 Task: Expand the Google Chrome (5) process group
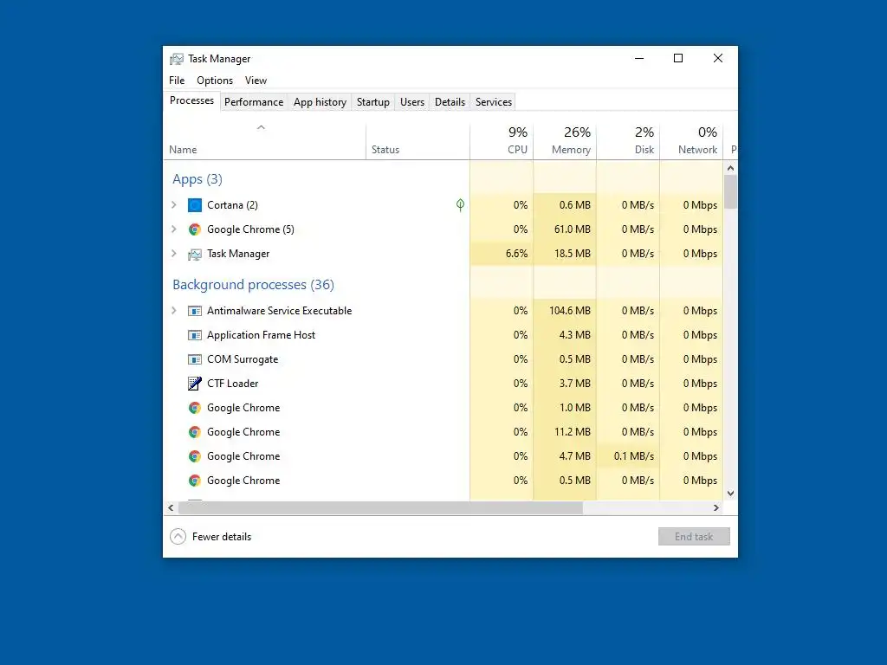coord(174,229)
